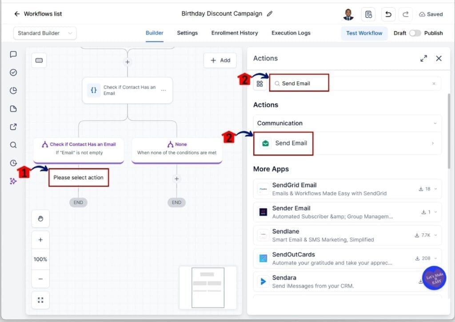
Task: Expand the Actions panel with arrows icon
Action: coord(423,58)
